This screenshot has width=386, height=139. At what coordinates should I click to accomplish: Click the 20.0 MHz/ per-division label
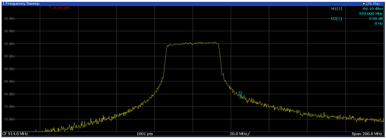pos(240,134)
